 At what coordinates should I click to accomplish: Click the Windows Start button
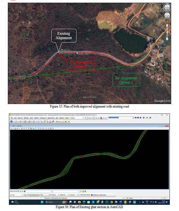click(42, 202)
